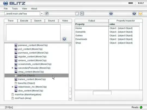Click the round button beside trace textbox
147x110 pixels.
[x=64, y=39]
